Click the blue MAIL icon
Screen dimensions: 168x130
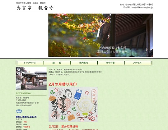point(19,111)
